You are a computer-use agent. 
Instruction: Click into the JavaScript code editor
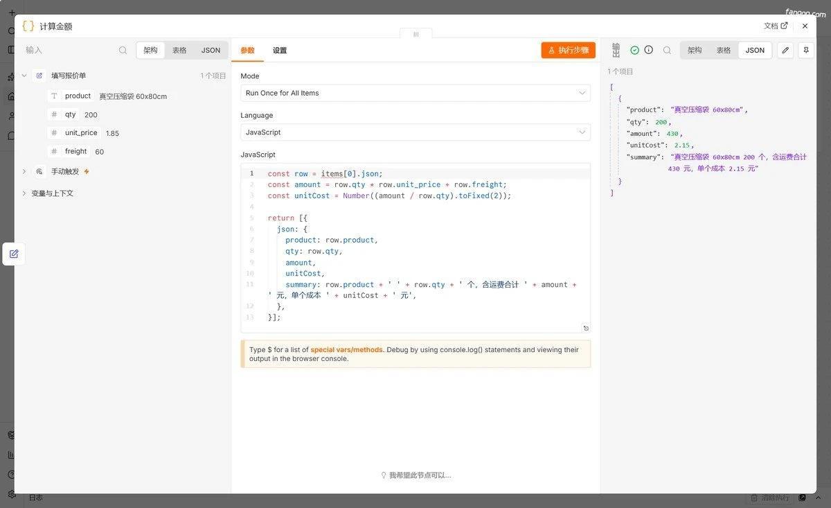415,247
